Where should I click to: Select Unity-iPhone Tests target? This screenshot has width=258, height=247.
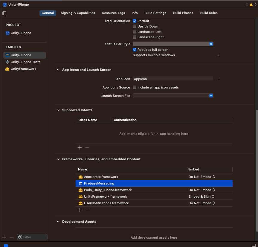(25, 62)
